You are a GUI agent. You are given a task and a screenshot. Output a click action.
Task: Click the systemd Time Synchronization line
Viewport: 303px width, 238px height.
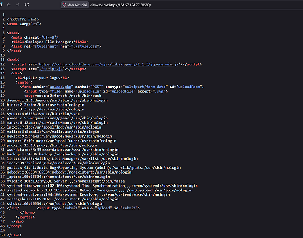tap(102, 186)
